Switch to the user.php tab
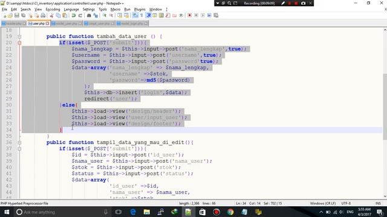This screenshot has height=217, width=387. pyautogui.click(x=38, y=24)
